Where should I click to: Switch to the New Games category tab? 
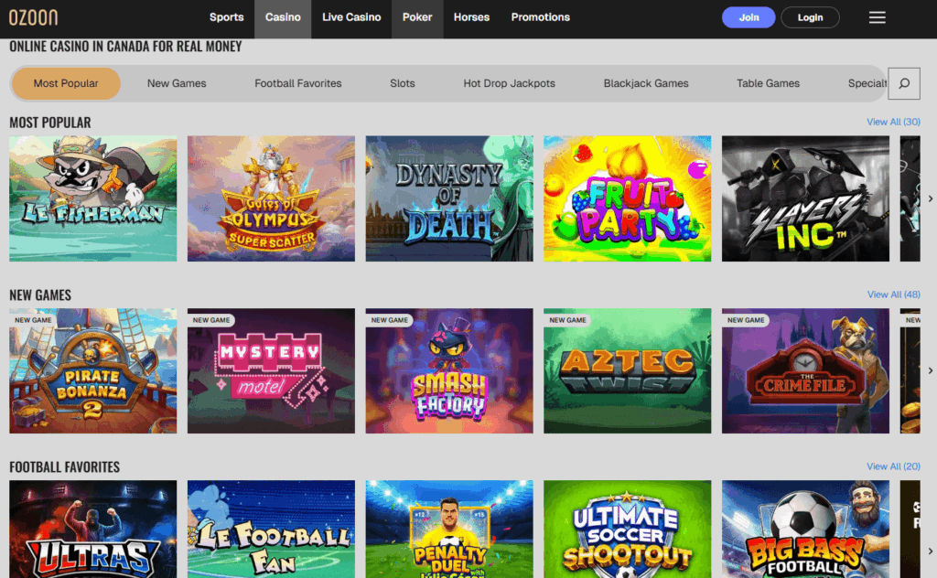(x=177, y=83)
